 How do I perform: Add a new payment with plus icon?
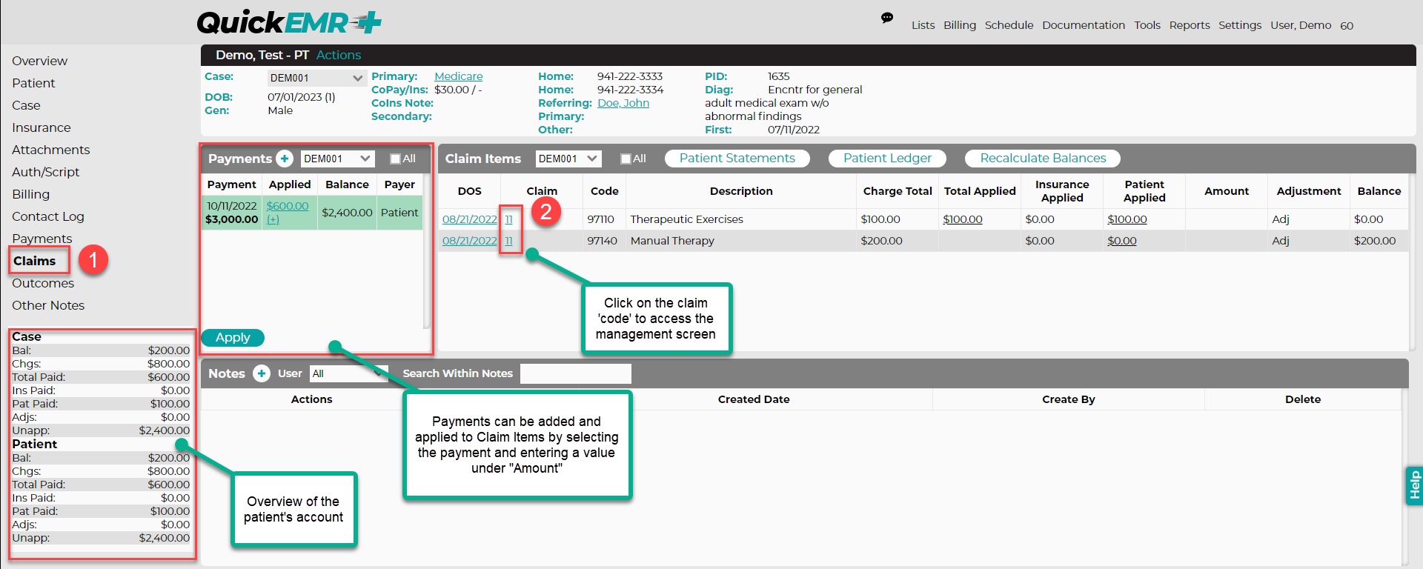[285, 159]
